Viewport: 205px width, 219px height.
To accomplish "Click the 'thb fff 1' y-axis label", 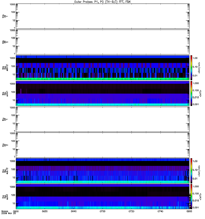I will tap(5, 16).
